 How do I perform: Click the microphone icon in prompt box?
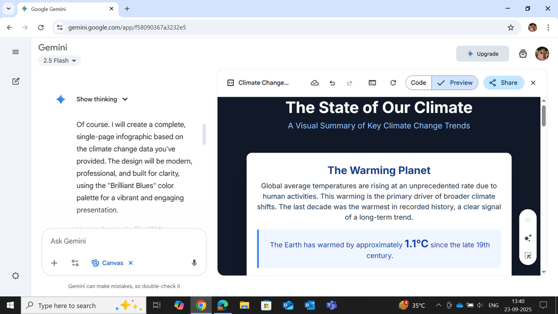[194, 263]
